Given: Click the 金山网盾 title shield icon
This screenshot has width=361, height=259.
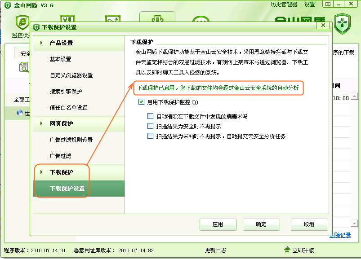Looking at the screenshot, I should click(8, 5).
